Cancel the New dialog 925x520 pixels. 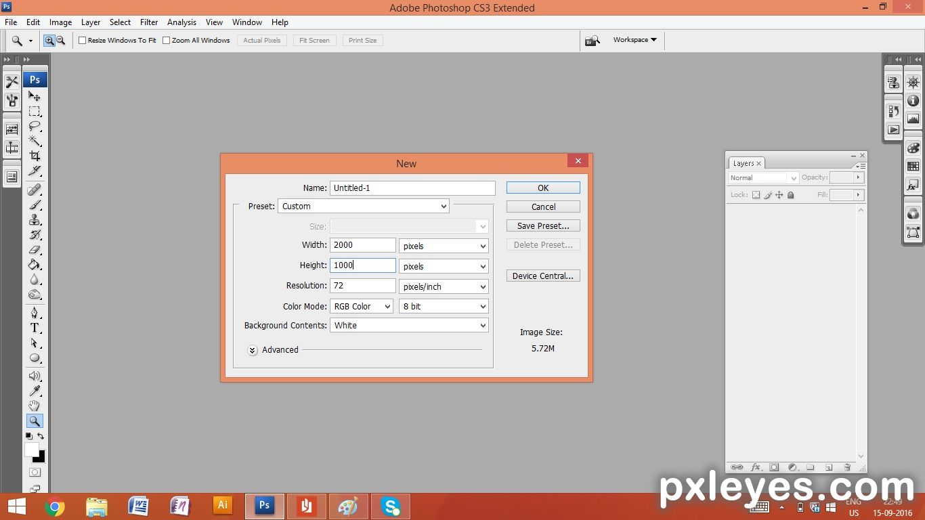(x=543, y=207)
